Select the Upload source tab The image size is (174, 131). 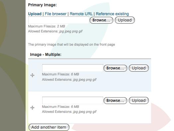coord(35,14)
